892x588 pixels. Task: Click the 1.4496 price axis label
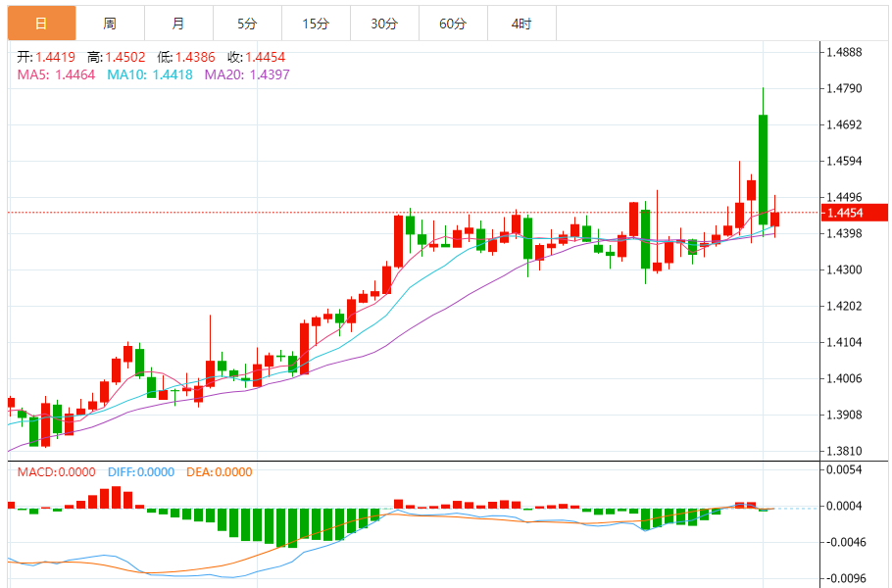(844, 197)
